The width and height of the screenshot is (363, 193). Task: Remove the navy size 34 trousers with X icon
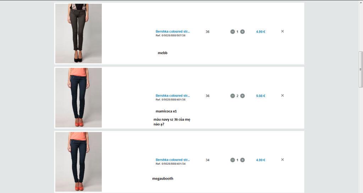pyautogui.click(x=282, y=159)
